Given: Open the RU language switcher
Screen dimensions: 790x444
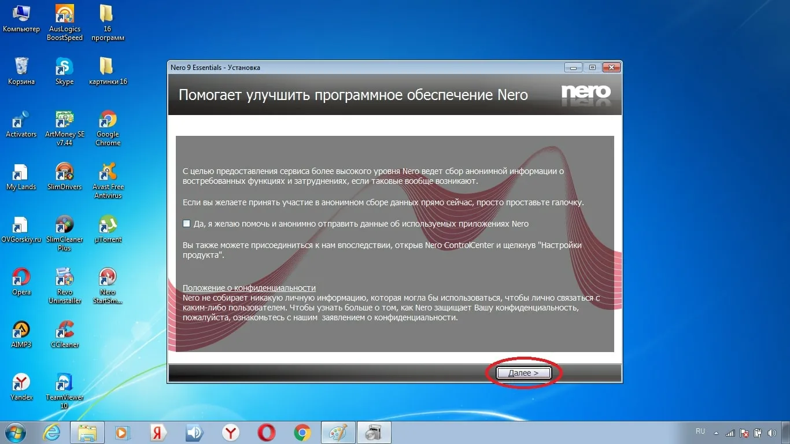Looking at the screenshot, I should coord(700,431).
